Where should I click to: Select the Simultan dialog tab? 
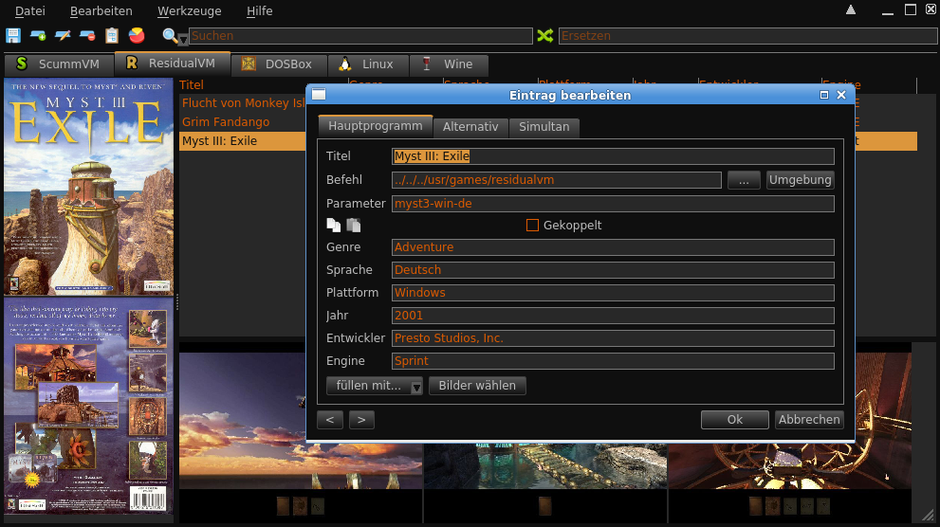point(544,127)
